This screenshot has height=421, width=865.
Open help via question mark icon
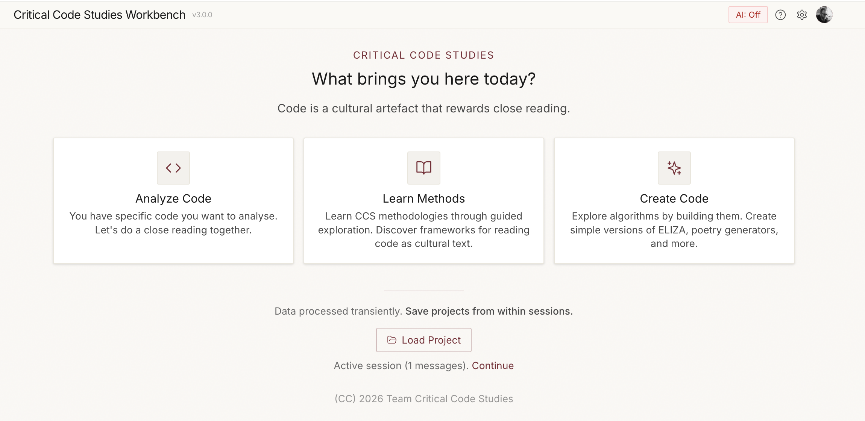click(780, 15)
